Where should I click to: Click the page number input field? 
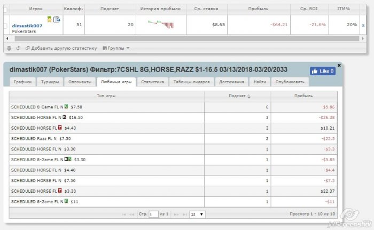coord(153,215)
